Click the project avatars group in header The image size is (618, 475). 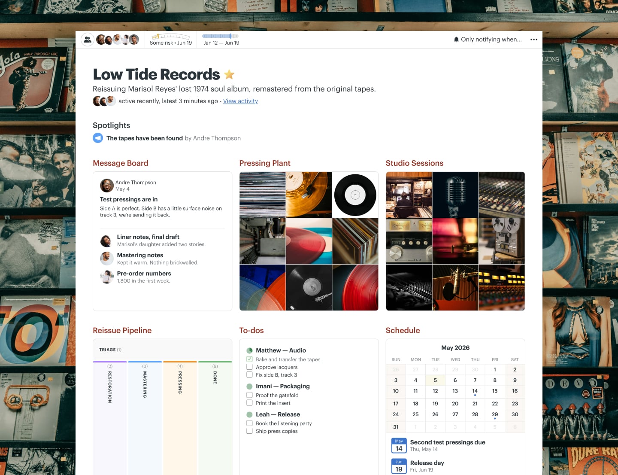coord(118,40)
